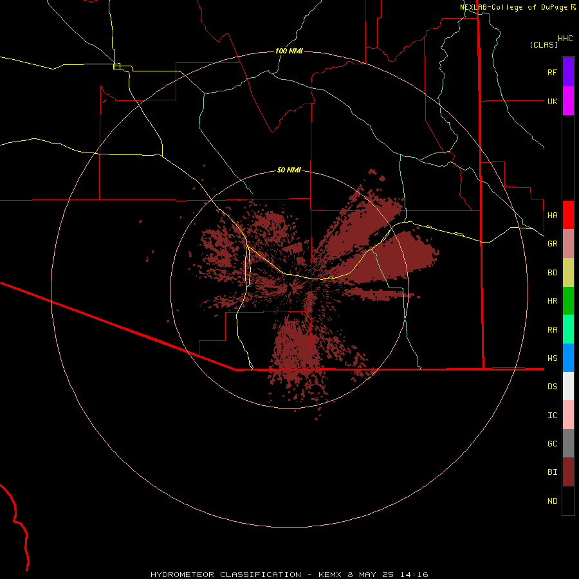Click the 100 NMI range ring label
Viewport: 579px width, 579px height.
coord(289,51)
